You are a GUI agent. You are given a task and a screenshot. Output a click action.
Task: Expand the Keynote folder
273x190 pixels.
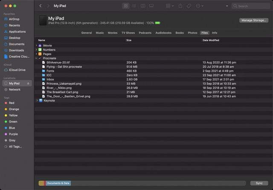(x=37, y=101)
